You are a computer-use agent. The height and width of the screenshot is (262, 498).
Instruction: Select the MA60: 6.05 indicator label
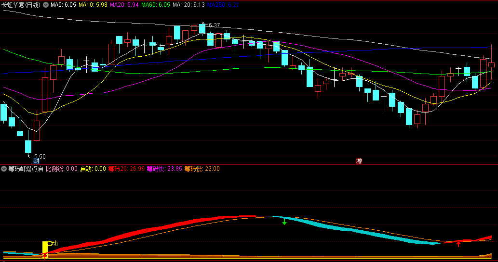click(156, 5)
